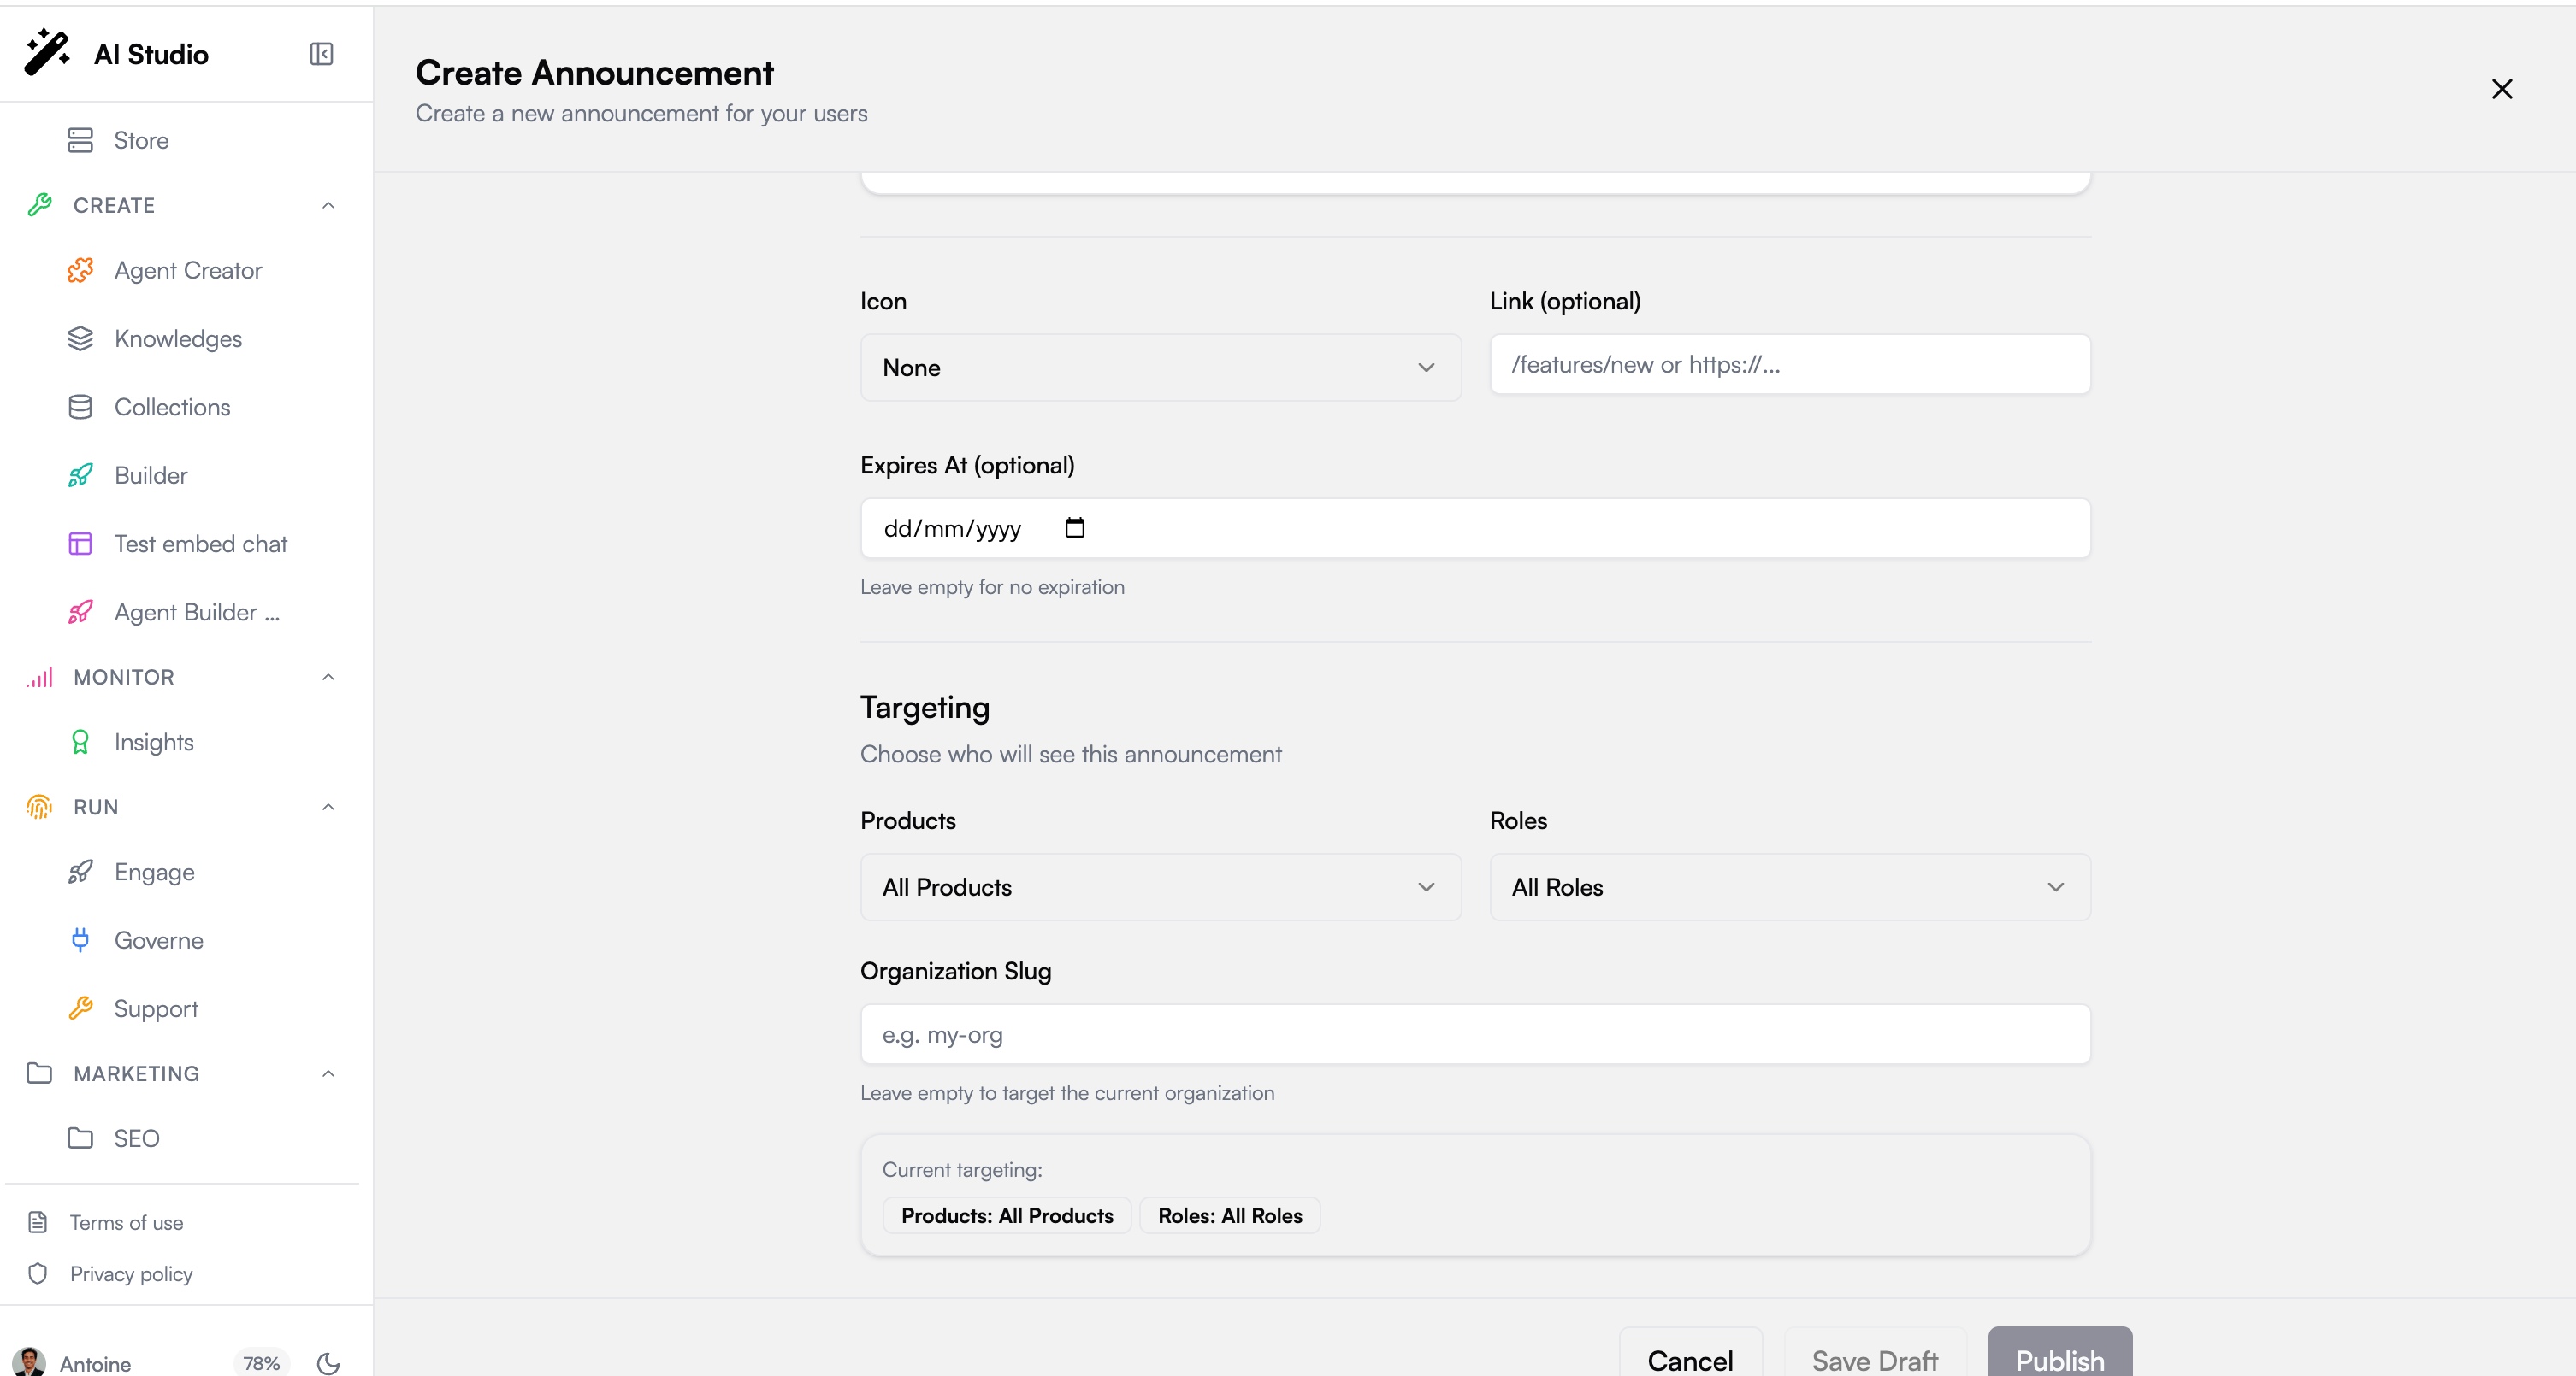Click the Collections database icon

tap(80, 407)
